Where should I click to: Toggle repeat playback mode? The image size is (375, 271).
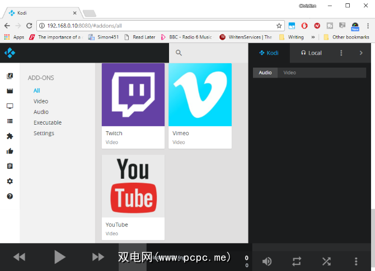pos(297,261)
